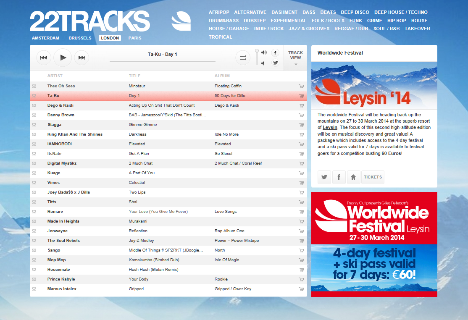Click the TICKETS button
468x320 pixels.
(373, 177)
